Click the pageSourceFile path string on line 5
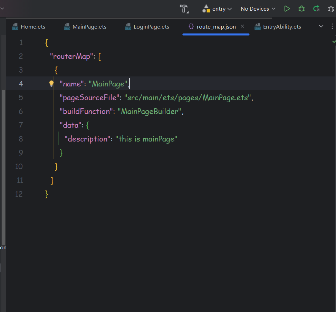 (x=188, y=97)
